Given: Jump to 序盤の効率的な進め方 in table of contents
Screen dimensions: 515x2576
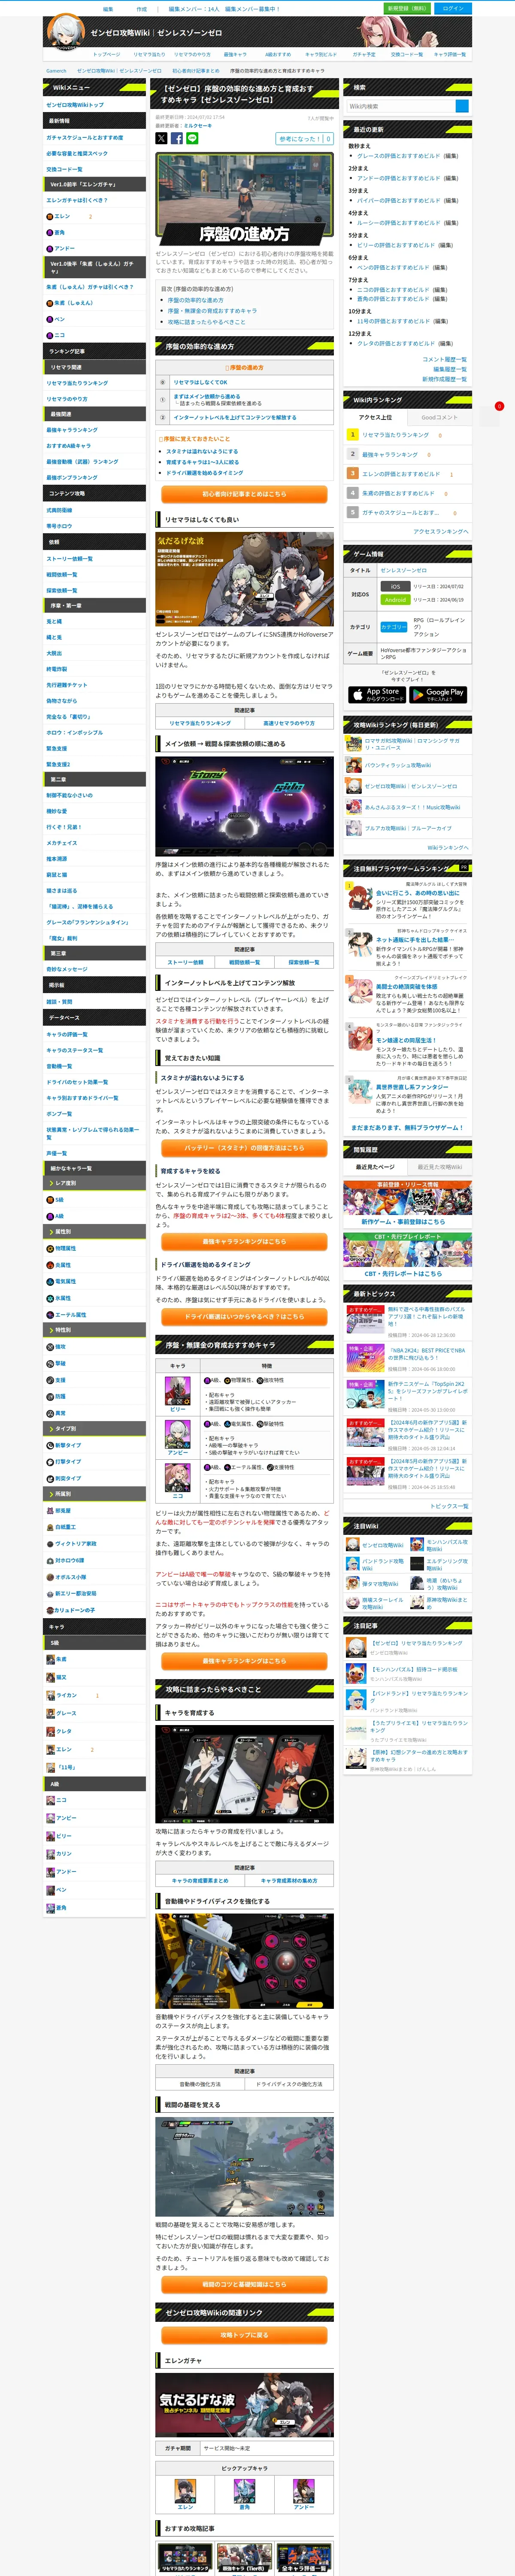Looking at the screenshot, I should 195,300.
